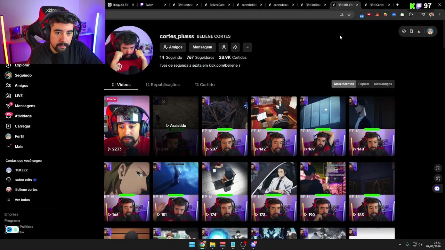Open the profile picture of cortes_plusss
This screenshot has width=445, height=250.
tap(129, 50)
